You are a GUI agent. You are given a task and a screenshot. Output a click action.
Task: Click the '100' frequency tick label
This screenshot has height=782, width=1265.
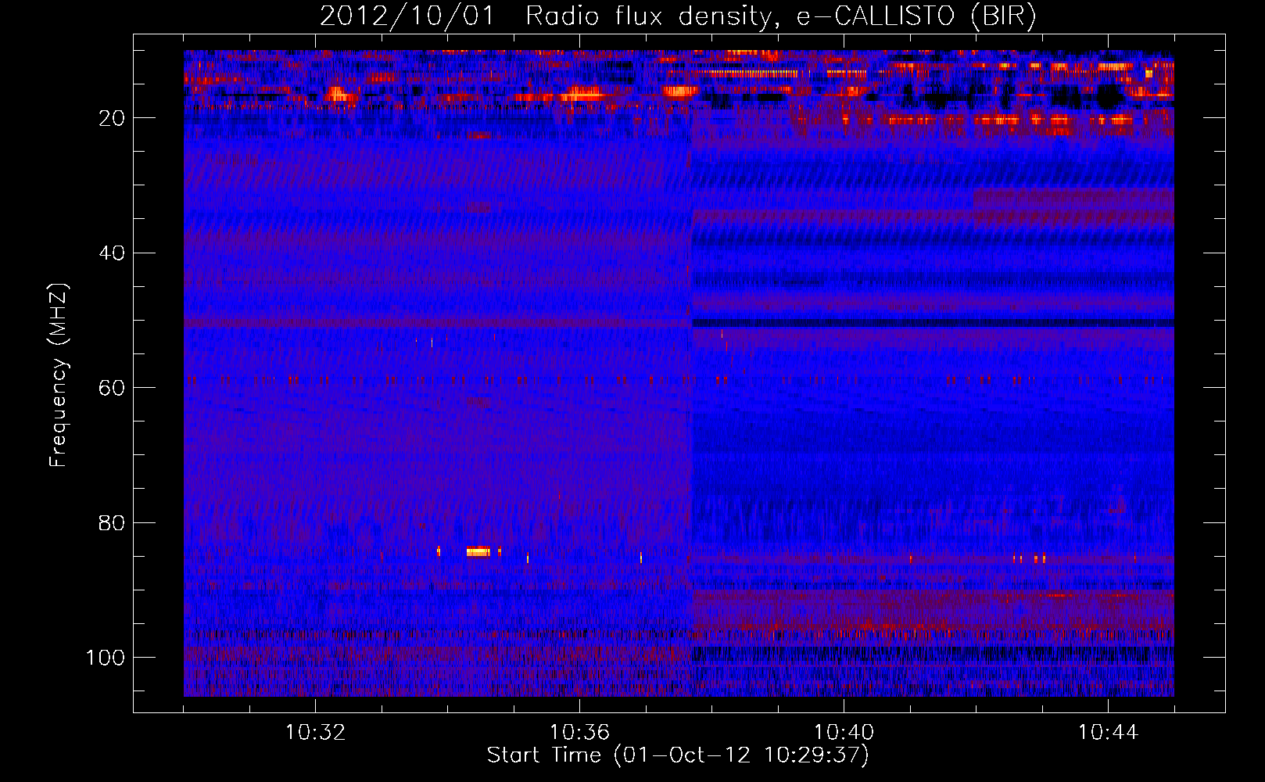pyautogui.click(x=106, y=658)
